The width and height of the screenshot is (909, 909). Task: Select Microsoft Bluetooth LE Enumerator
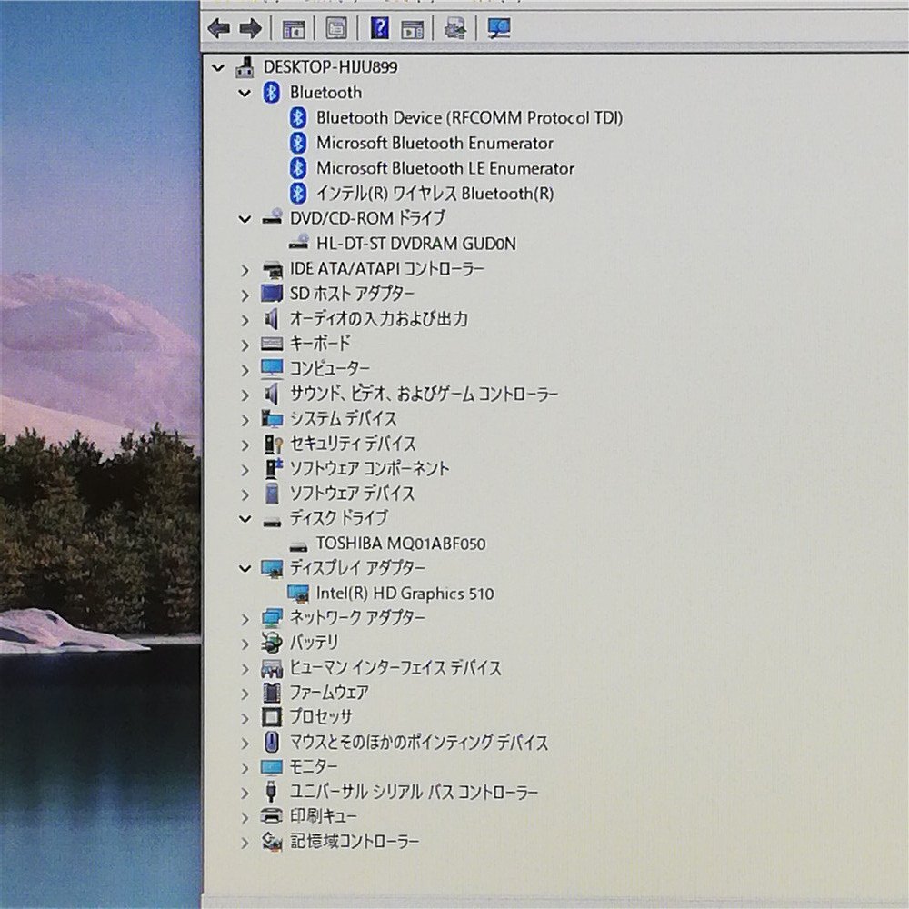click(445, 168)
